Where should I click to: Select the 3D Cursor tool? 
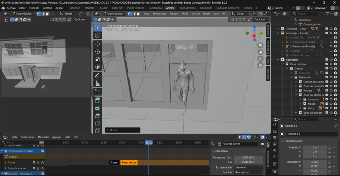coord(98,35)
